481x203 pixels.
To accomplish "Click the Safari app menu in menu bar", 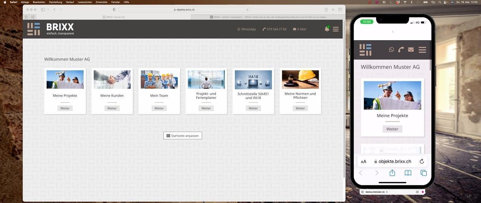I will [x=13, y=2].
